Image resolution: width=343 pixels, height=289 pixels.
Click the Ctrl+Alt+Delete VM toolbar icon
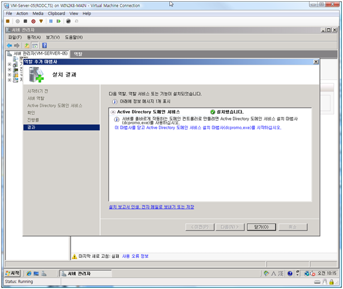pyautogui.click(x=8, y=21)
